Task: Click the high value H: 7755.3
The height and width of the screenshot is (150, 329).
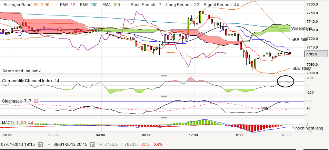Action: (x=108, y=144)
